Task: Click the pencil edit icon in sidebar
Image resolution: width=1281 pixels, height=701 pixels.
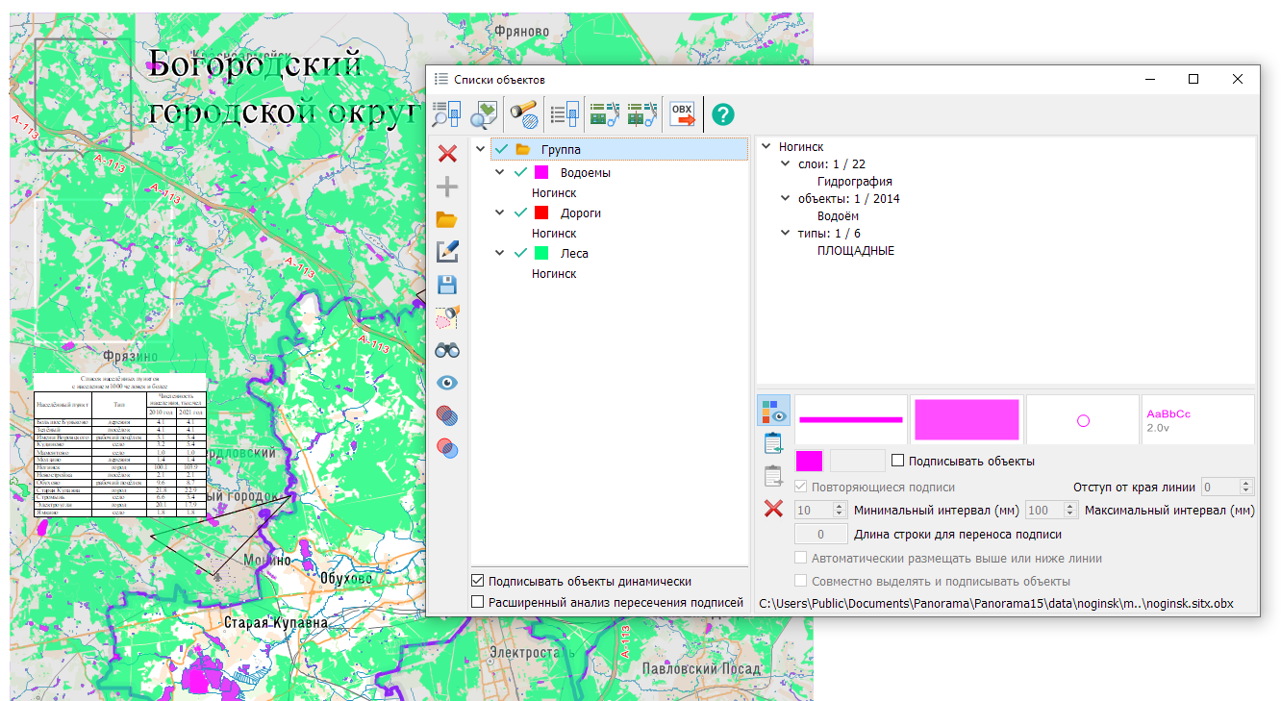Action: (x=447, y=252)
